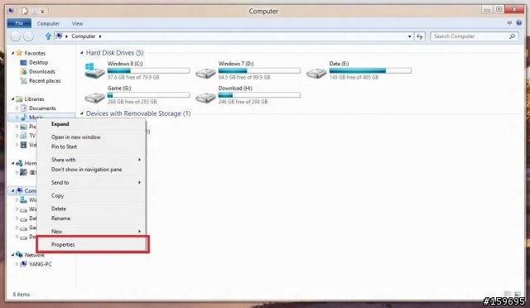
Task: Switch to large icons view in status bar
Action: 518,294
